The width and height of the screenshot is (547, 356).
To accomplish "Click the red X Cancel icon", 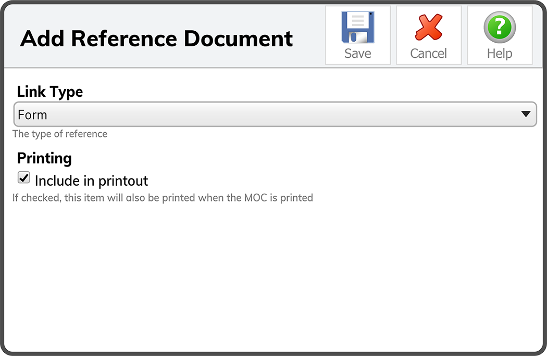I will point(428,27).
